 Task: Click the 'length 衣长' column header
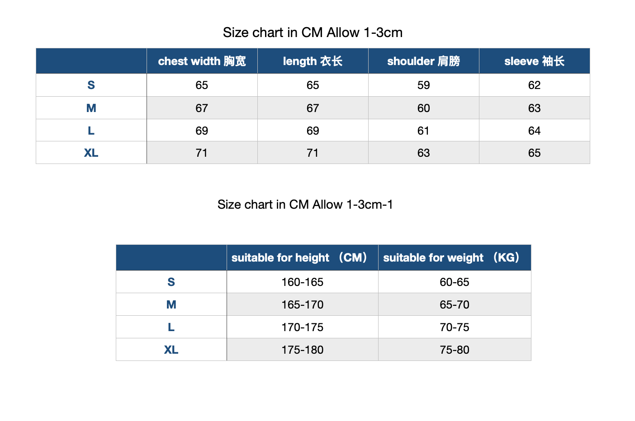[313, 61]
